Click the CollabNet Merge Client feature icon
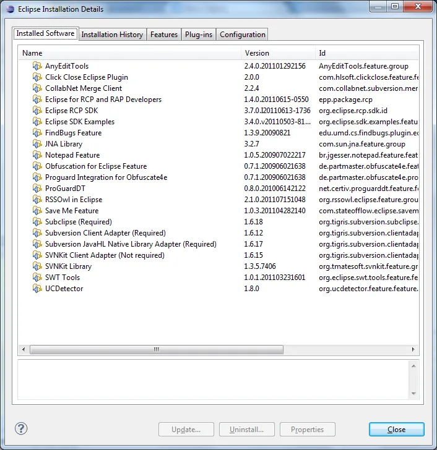 tap(37, 88)
